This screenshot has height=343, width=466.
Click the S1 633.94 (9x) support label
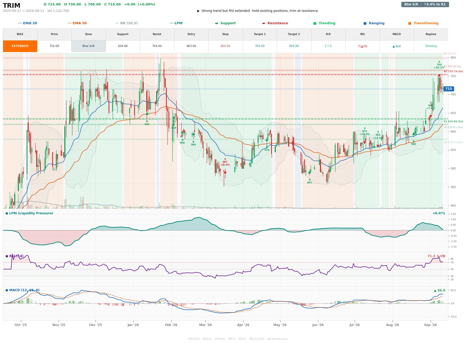coord(453,121)
